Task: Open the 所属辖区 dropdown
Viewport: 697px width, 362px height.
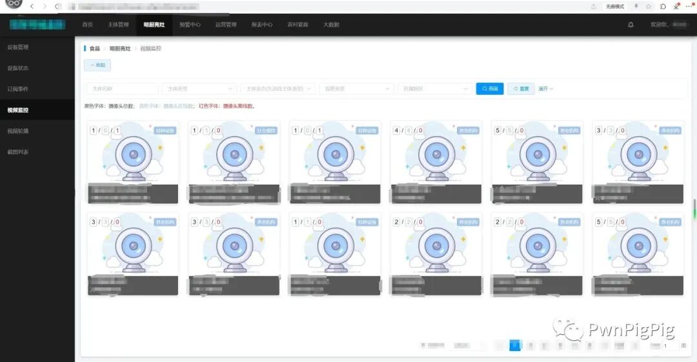Action: coord(435,89)
